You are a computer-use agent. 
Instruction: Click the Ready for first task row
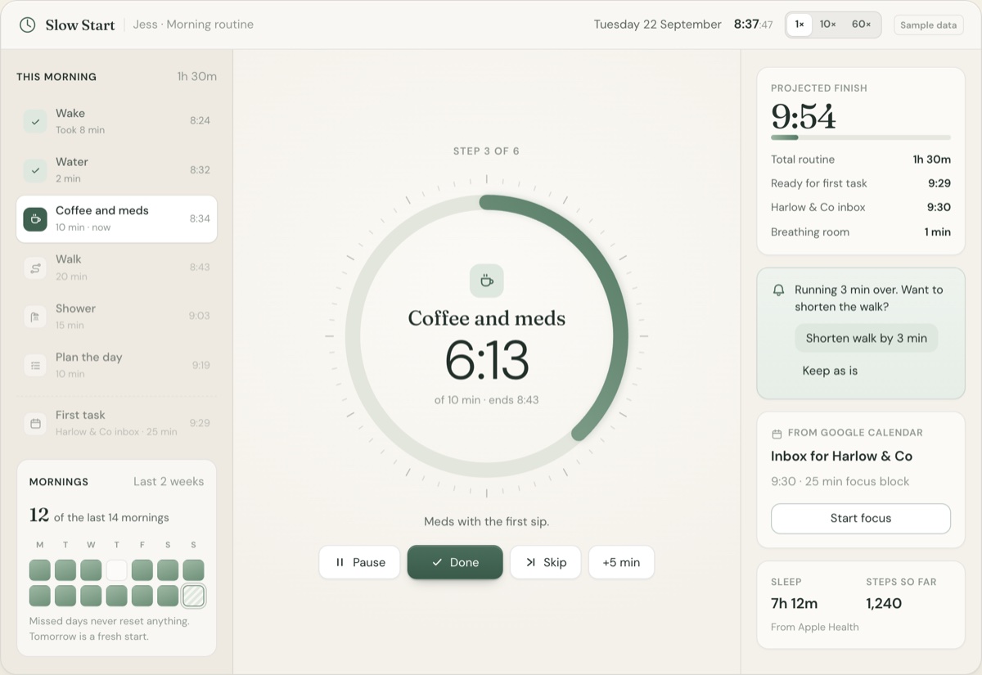pos(861,183)
